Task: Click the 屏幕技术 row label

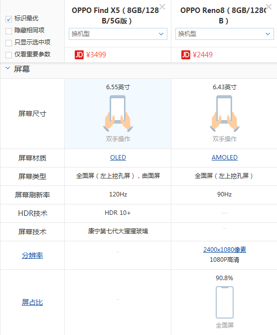Action: (x=32, y=232)
